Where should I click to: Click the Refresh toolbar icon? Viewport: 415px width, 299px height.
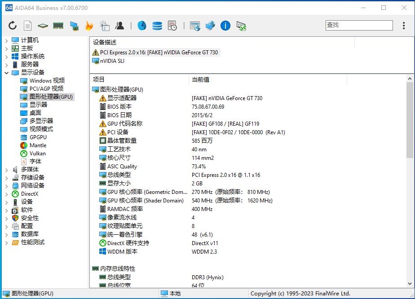13,26
